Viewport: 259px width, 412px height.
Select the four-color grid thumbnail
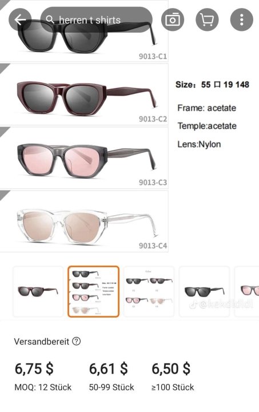[x=149, y=291]
